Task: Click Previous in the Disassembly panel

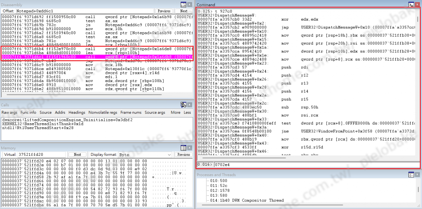Action: [x=164, y=11]
